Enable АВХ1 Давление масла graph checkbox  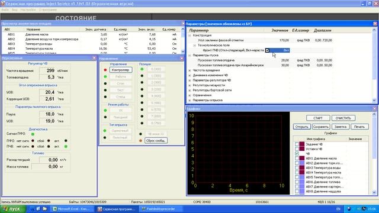[297, 159]
